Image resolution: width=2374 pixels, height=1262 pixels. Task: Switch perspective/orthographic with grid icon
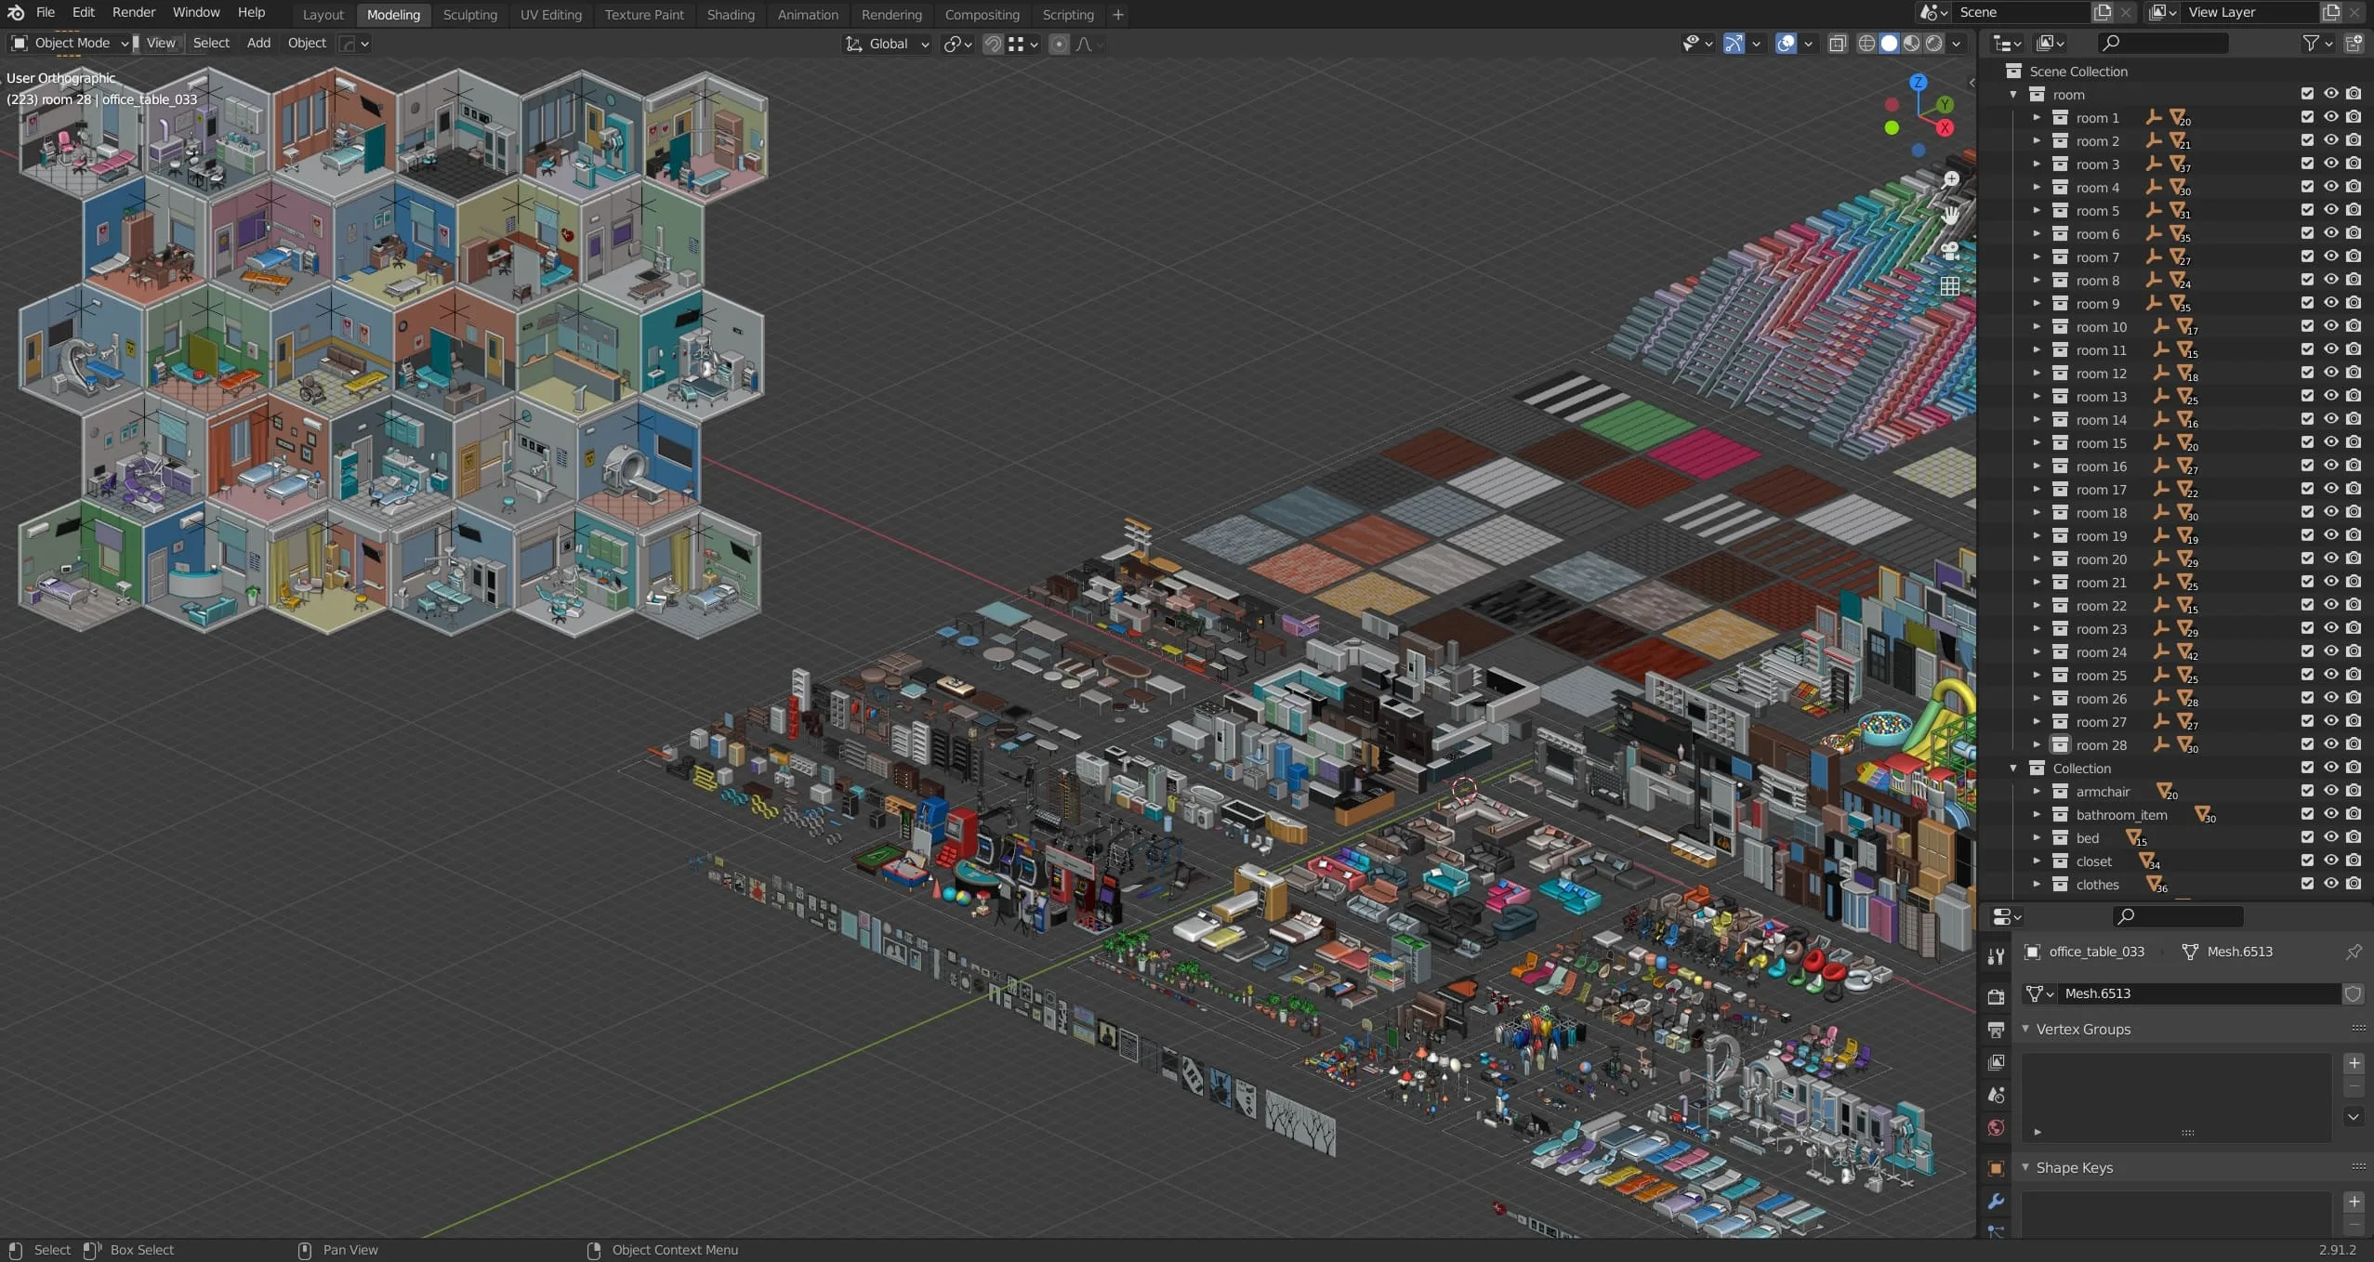(1950, 286)
